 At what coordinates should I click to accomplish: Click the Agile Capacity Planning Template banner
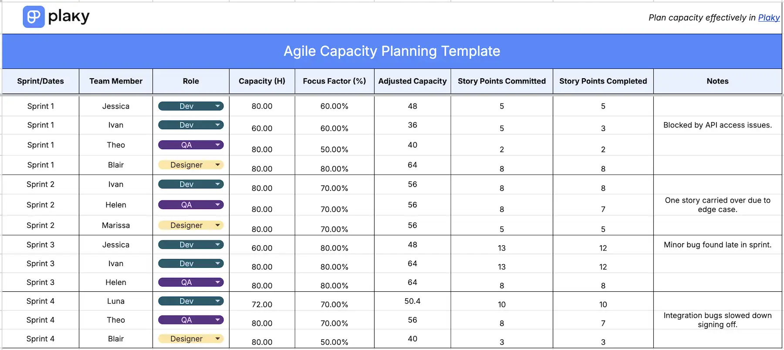coord(392,51)
